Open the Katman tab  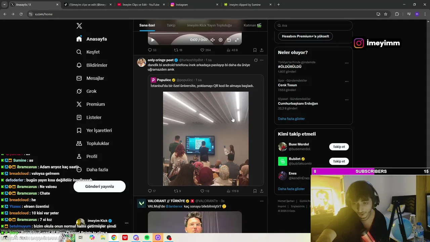click(x=253, y=25)
